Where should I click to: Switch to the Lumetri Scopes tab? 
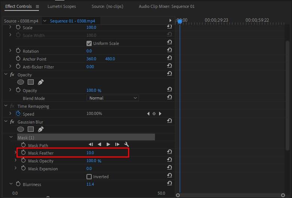point(62,6)
